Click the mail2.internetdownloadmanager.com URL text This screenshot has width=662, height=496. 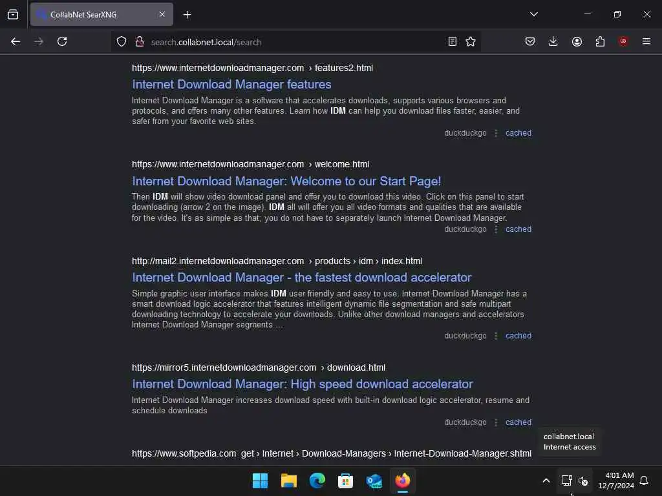pos(277,261)
